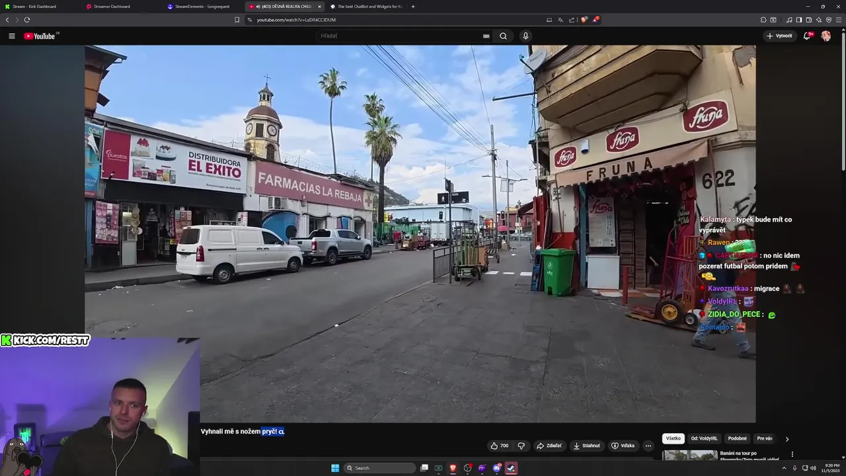
Task: Click the Stiahnuť download button
Action: (586, 446)
